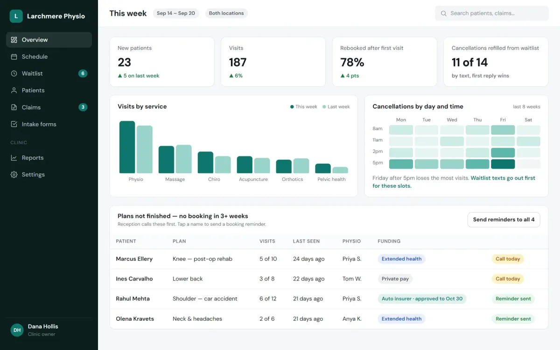Viewport: 560px width, 350px height.
Task: Click the Intake forms checkbox icon
Action: tap(14, 124)
